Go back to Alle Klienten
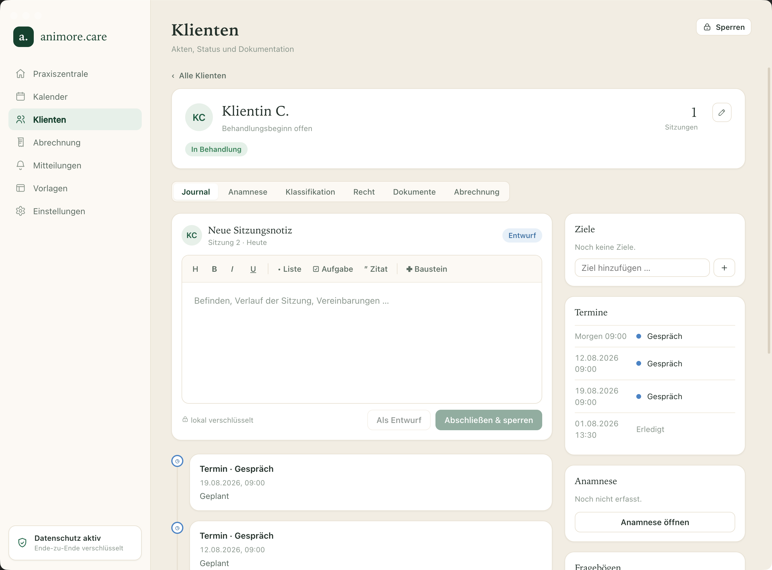Viewport: 772px width, 570px height. [199, 76]
